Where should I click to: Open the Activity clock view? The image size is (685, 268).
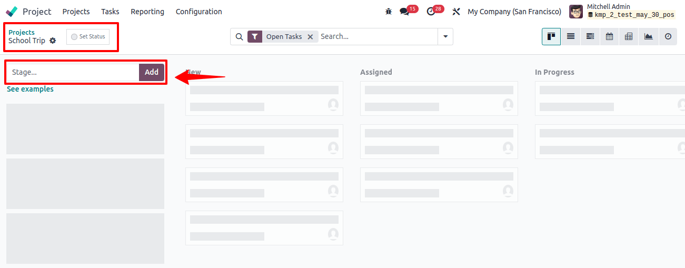(x=668, y=36)
